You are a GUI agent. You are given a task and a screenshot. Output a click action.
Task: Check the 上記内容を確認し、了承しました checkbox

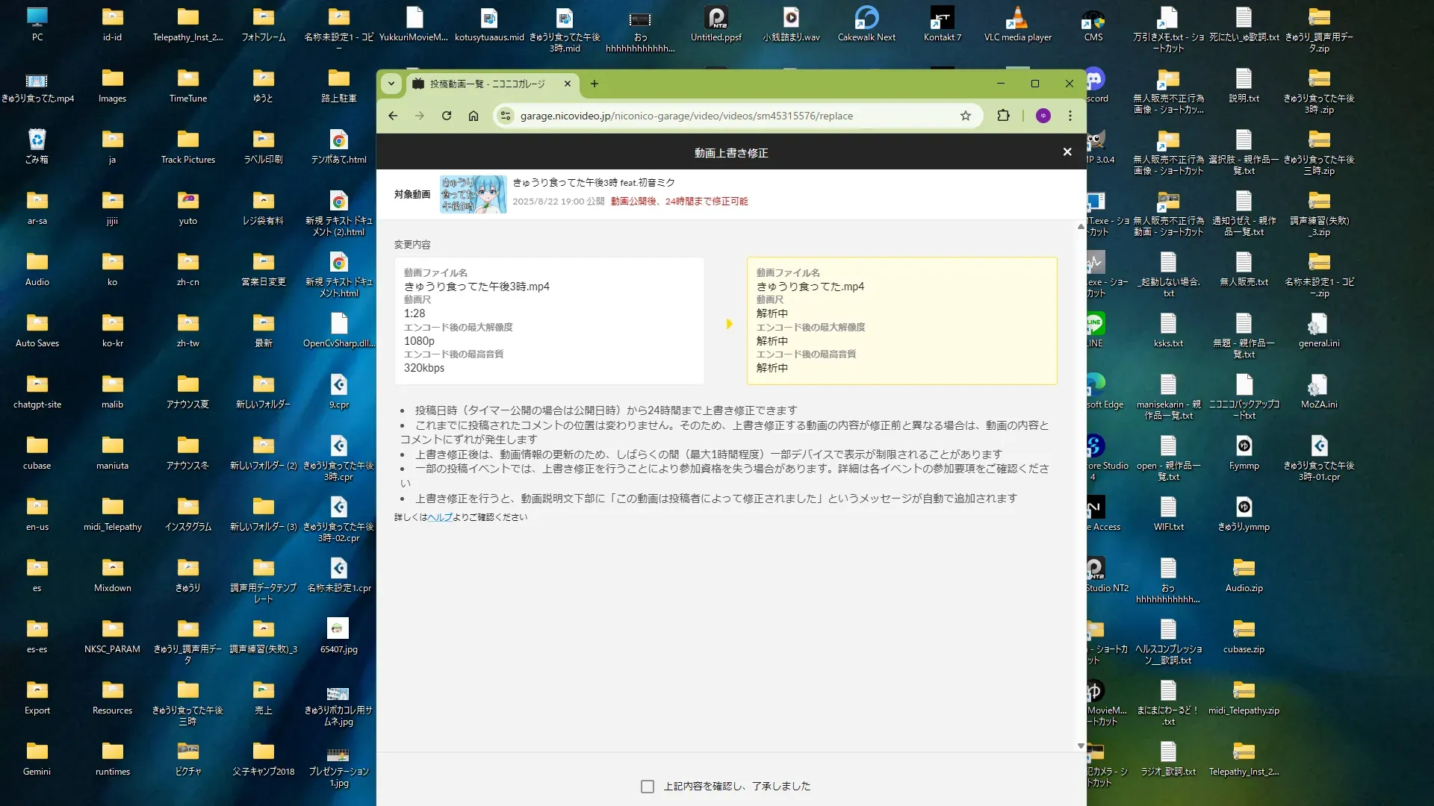point(648,787)
